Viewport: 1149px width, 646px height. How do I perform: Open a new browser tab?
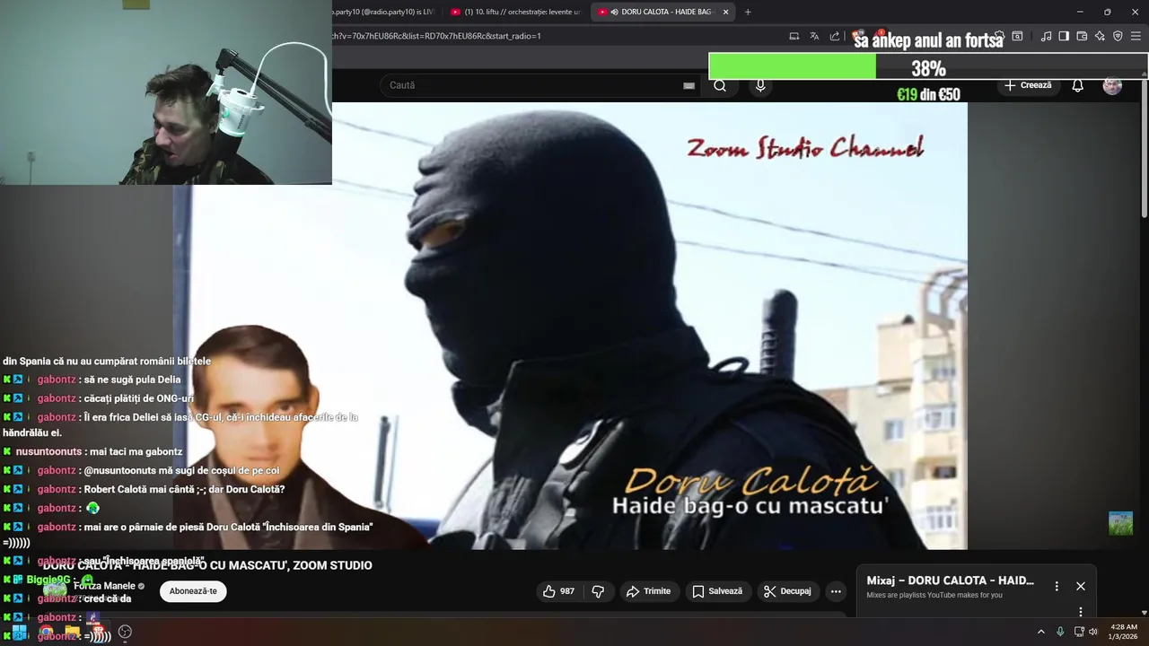coord(748,12)
